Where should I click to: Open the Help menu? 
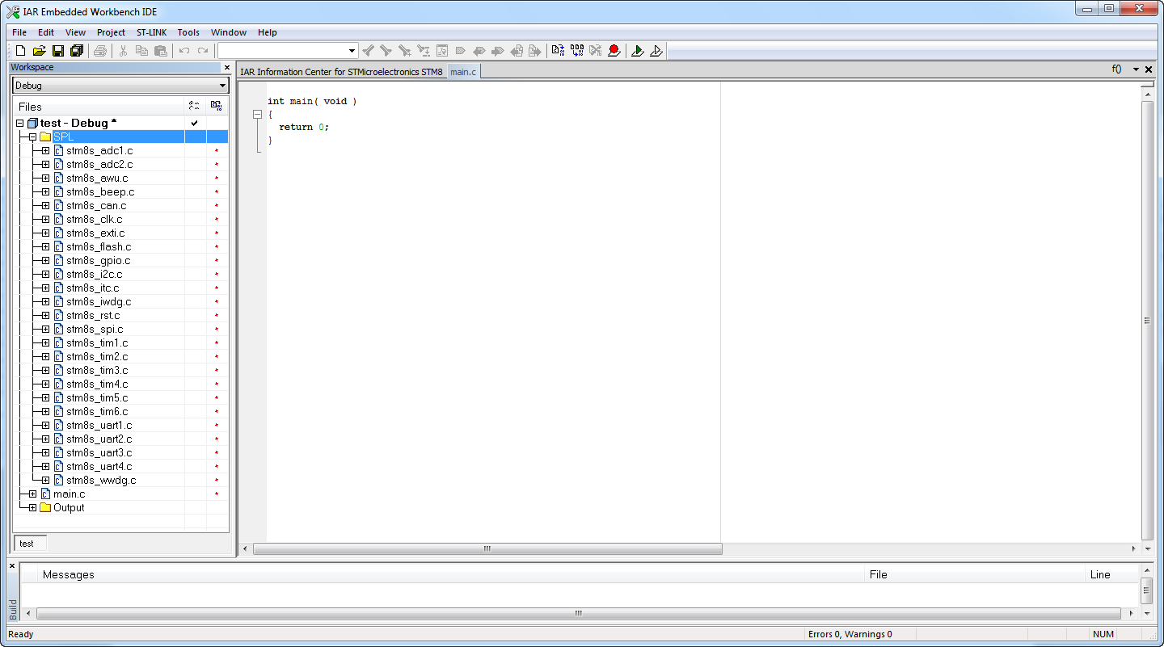coord(268,32)
